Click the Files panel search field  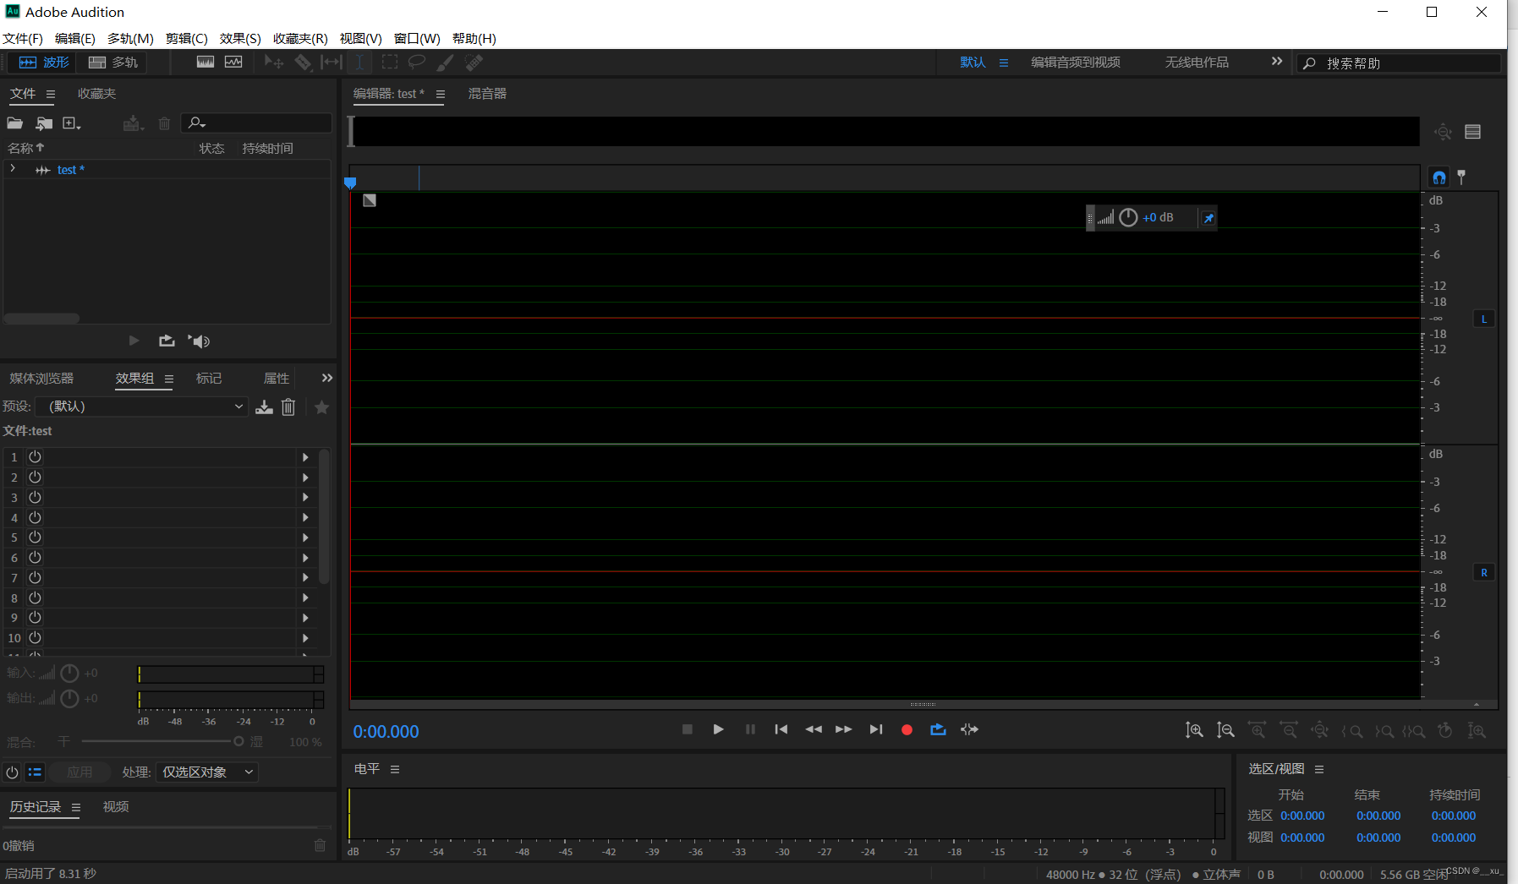click(256, 123)
